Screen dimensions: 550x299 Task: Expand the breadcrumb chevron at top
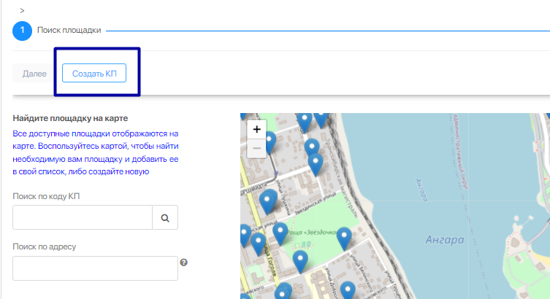tap(23, 10)
